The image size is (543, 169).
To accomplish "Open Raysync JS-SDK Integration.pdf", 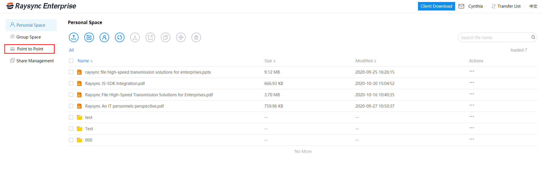I will coord(115,84).
